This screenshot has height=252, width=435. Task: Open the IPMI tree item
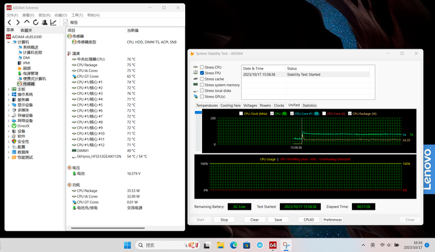coord(27,63)
